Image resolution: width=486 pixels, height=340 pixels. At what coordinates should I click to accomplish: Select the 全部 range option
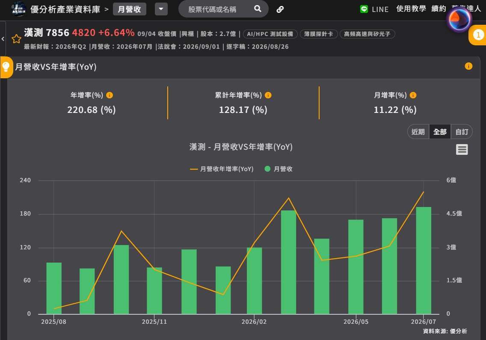(x=440, y=132)
